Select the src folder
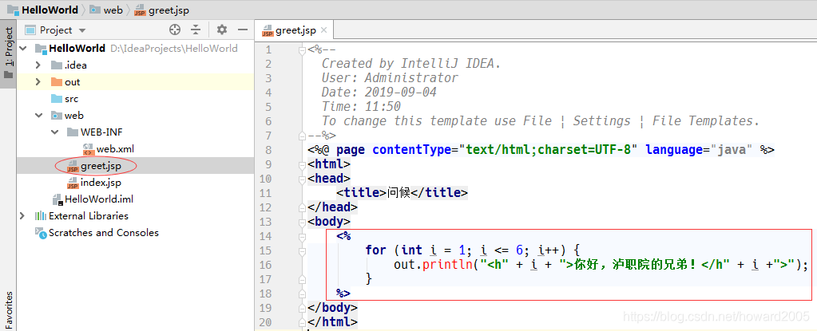 [71, 98]
